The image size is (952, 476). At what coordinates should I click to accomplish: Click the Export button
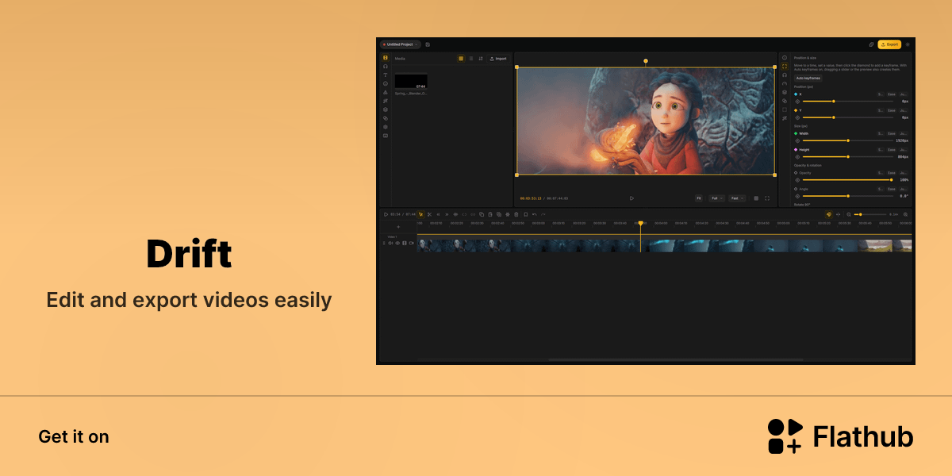click(x=889, y=44)
